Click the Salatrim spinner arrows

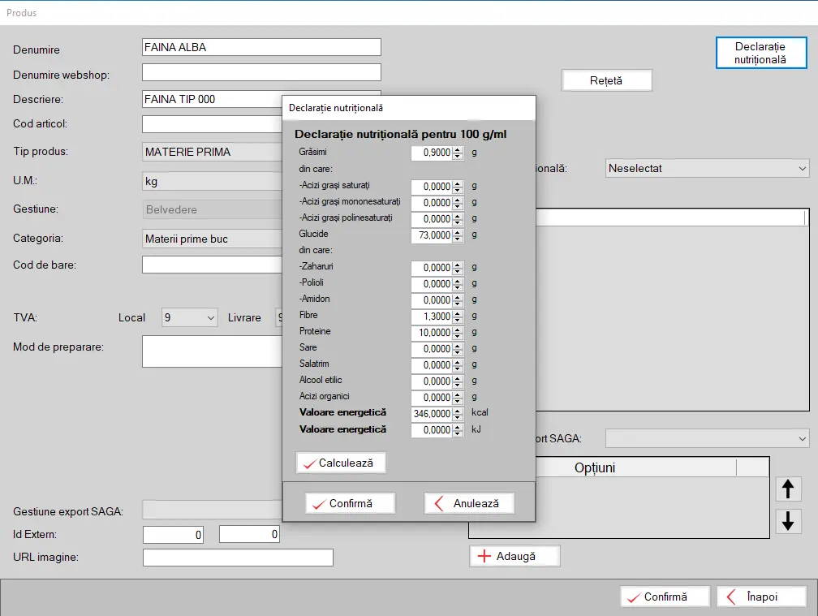pos(458,365)
